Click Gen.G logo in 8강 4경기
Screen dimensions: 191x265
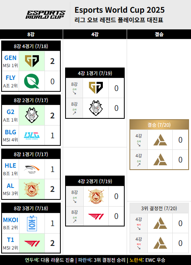tap(32, 61)
